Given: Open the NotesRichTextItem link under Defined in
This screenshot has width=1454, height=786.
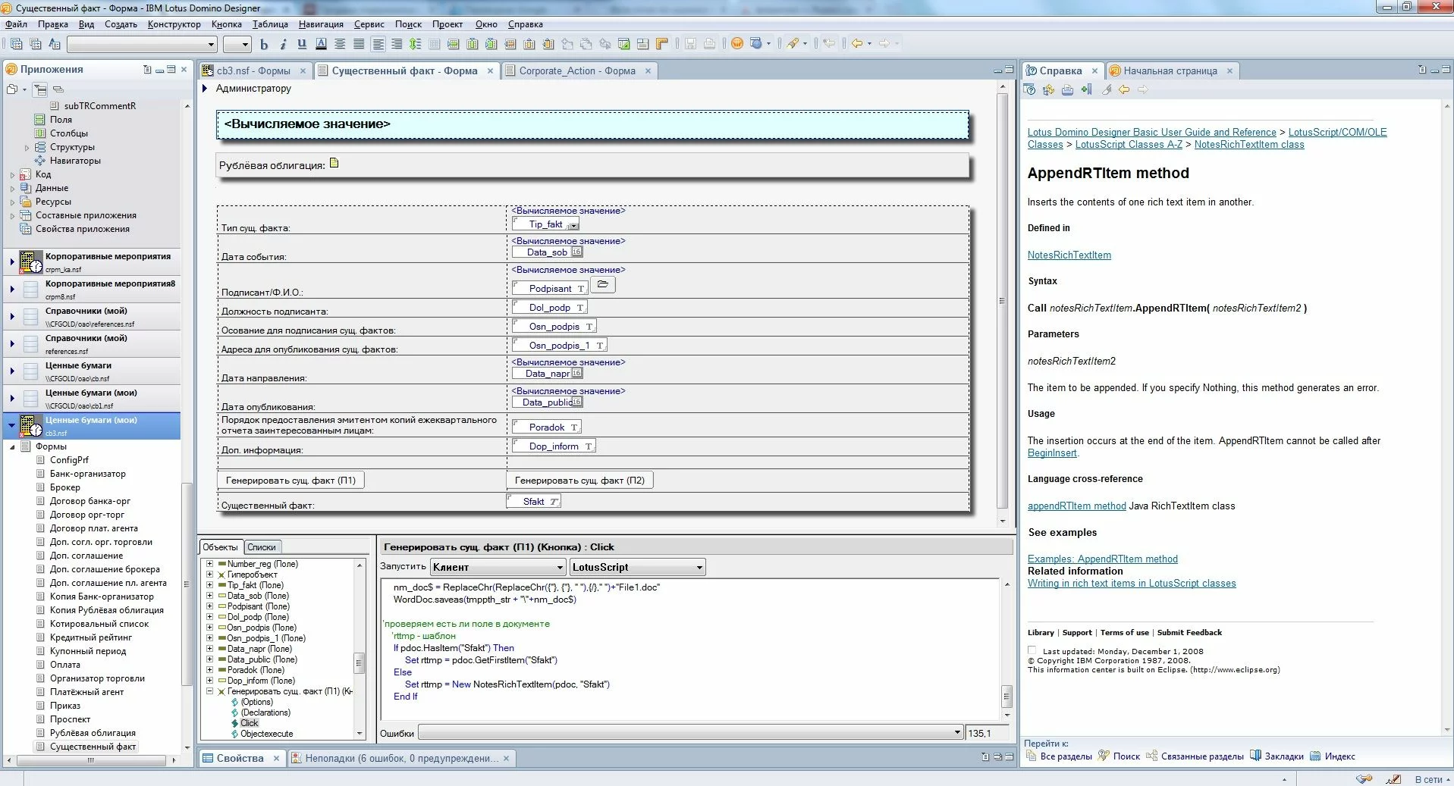Looking at the screenshot, I should [1069, 255].
